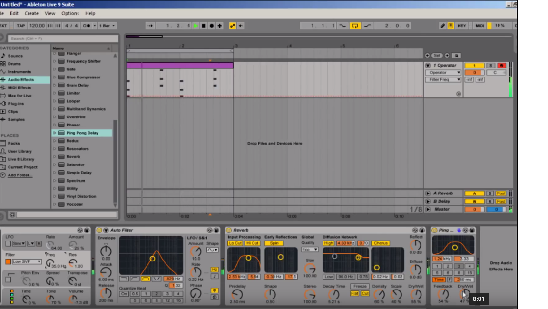Toggle the Reverb device activator
The image size is (548, 309).
(x=229, y=230)
